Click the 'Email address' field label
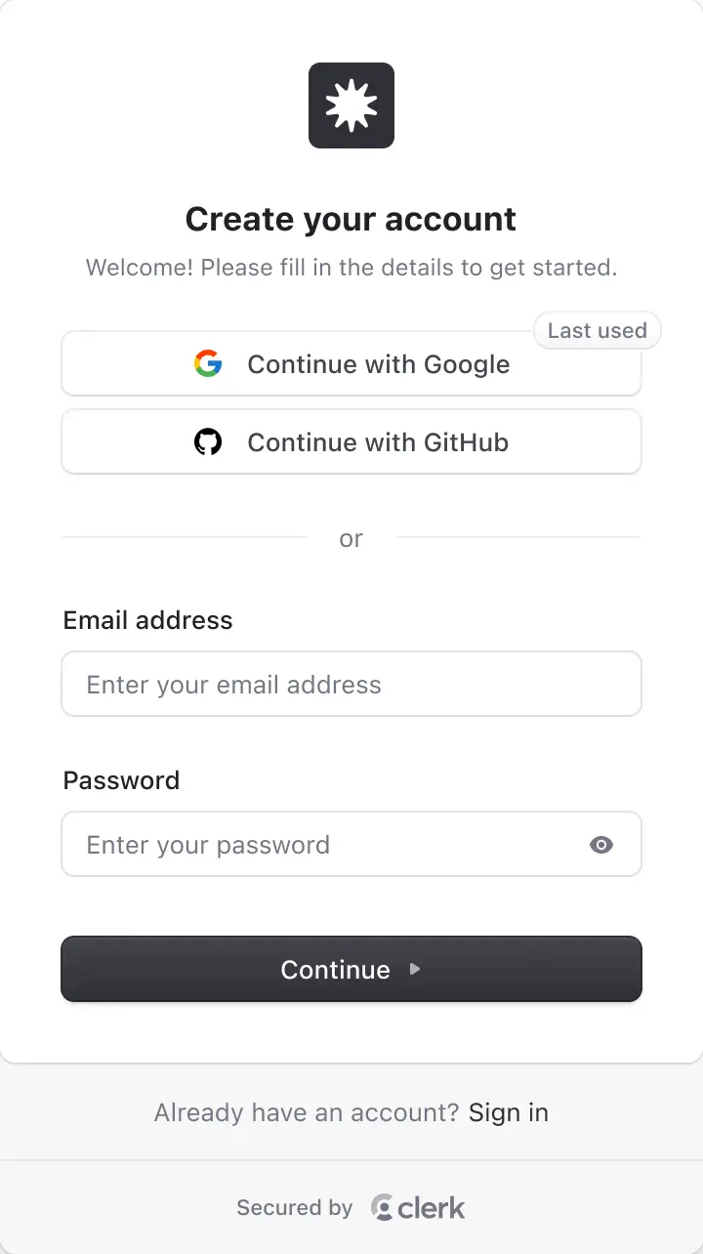Screen dimensions: 703x1254 (x=147, y=619)
